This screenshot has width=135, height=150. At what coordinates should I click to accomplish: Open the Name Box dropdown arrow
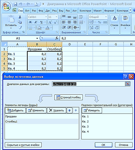pyautogui.click(x=37, y=39)
